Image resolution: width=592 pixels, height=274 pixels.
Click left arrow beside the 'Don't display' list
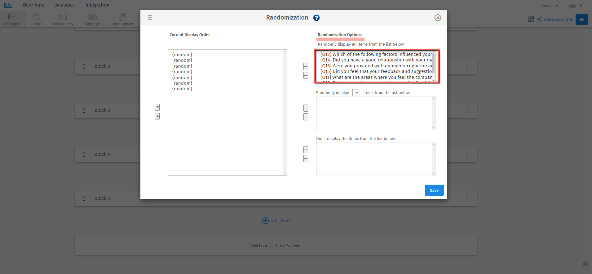pyautogui.click(x=306, y=159)
